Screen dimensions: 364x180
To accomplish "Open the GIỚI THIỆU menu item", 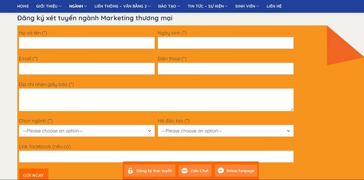I will tap(47, 6).
